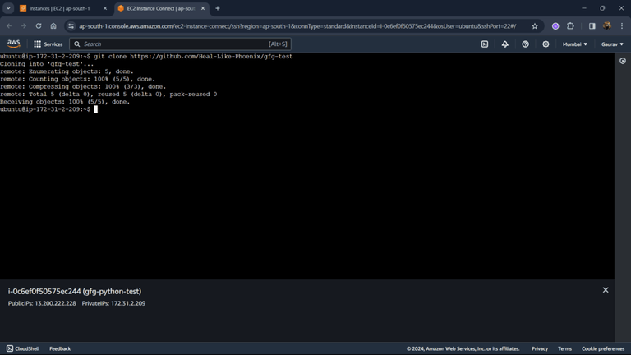Expand the Gaurav account dropdown
This screenshot has height=355, width=631.
pos(612,44)
